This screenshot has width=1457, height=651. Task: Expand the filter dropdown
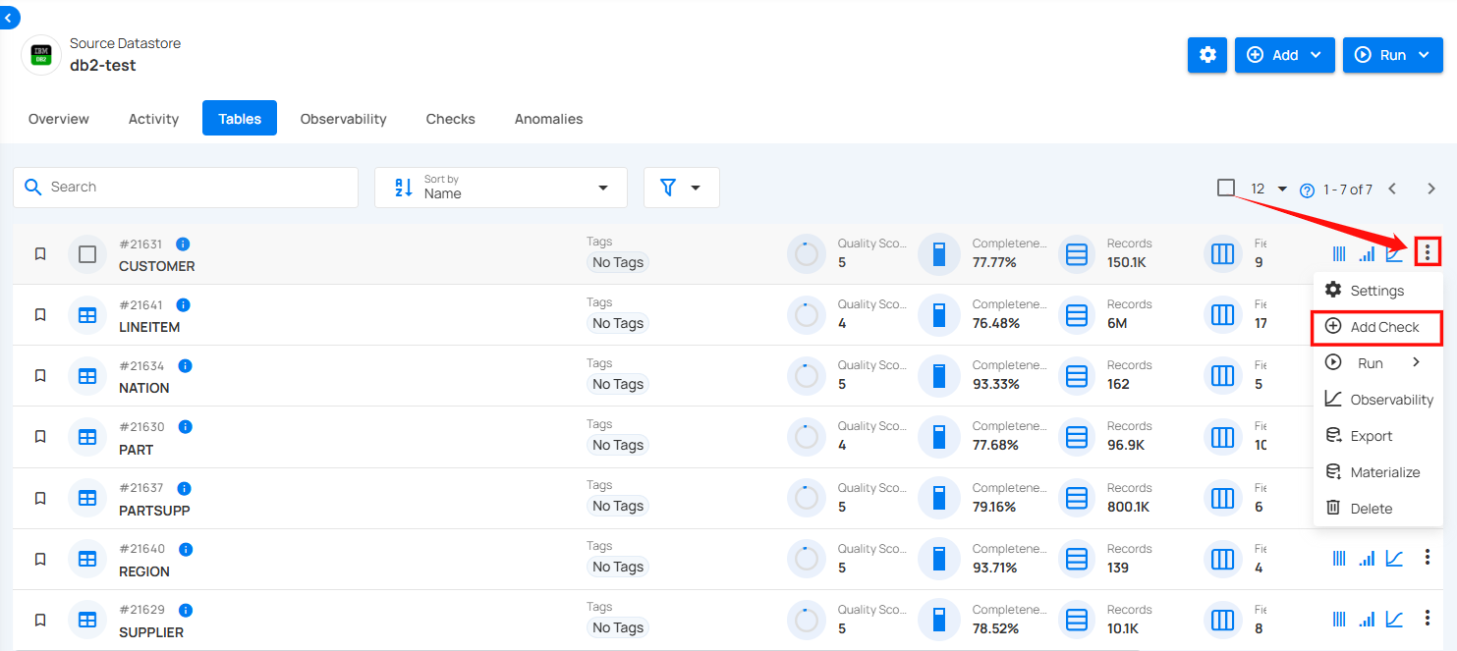point(681,188)
